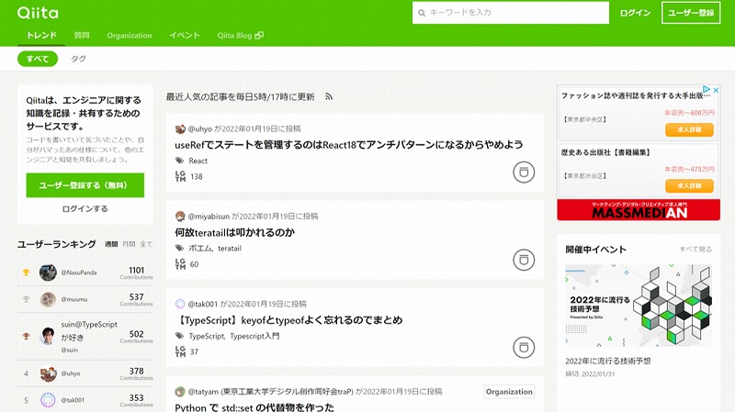Click first 求人詳細 ad button
The image size is (735, 412).
tap(689, 129)
